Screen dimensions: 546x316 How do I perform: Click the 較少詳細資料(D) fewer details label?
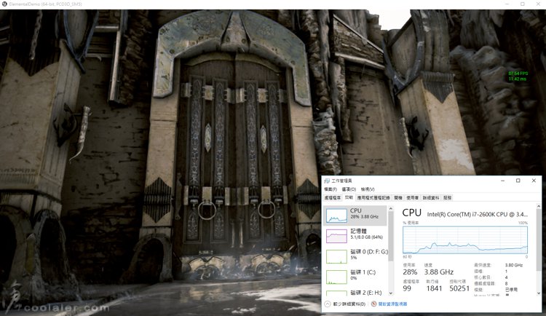(x=349, y=304)
